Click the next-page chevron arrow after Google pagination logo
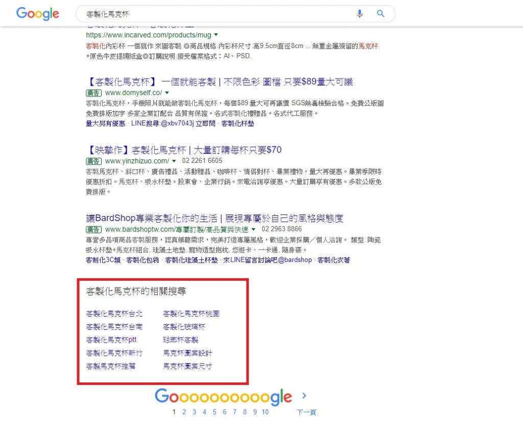 304,396
